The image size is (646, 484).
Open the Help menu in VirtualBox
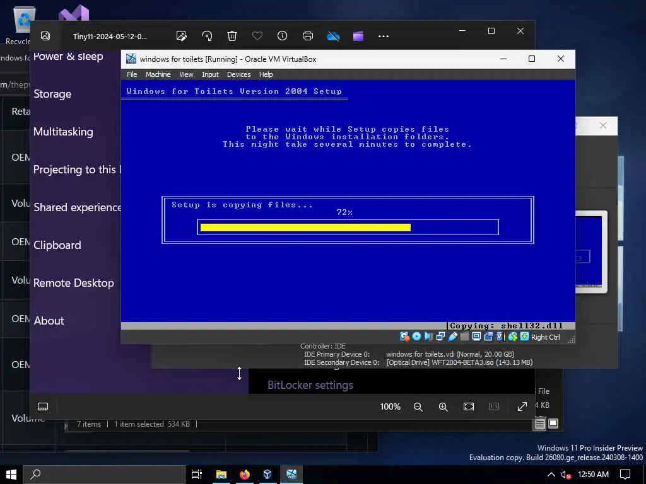click(x=266, y=74)
